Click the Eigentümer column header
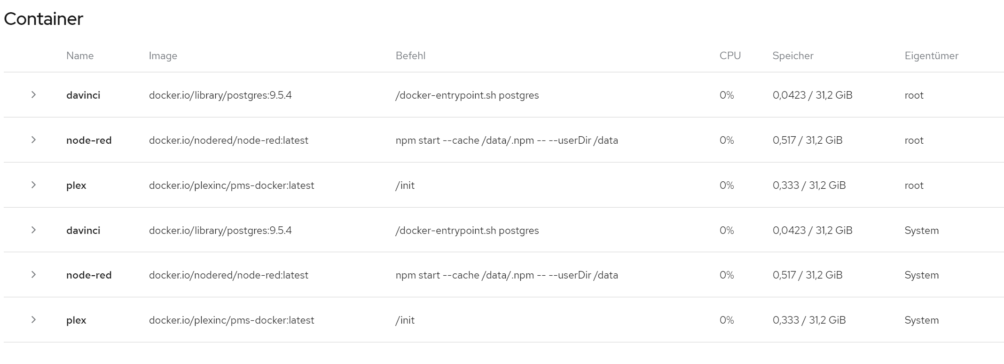The image size is (1004, 364). coord(931,55)
